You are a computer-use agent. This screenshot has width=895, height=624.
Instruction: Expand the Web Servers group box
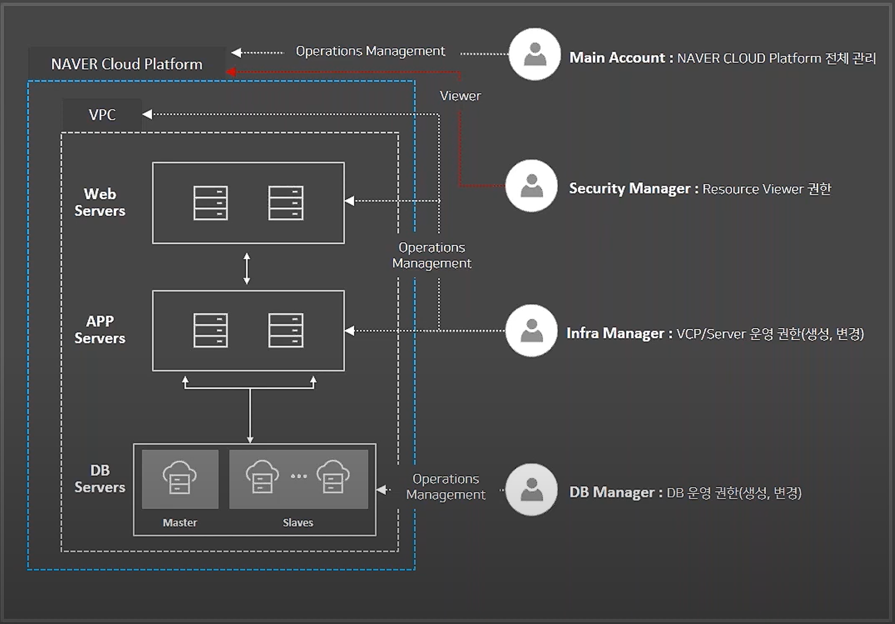point(248,203)
